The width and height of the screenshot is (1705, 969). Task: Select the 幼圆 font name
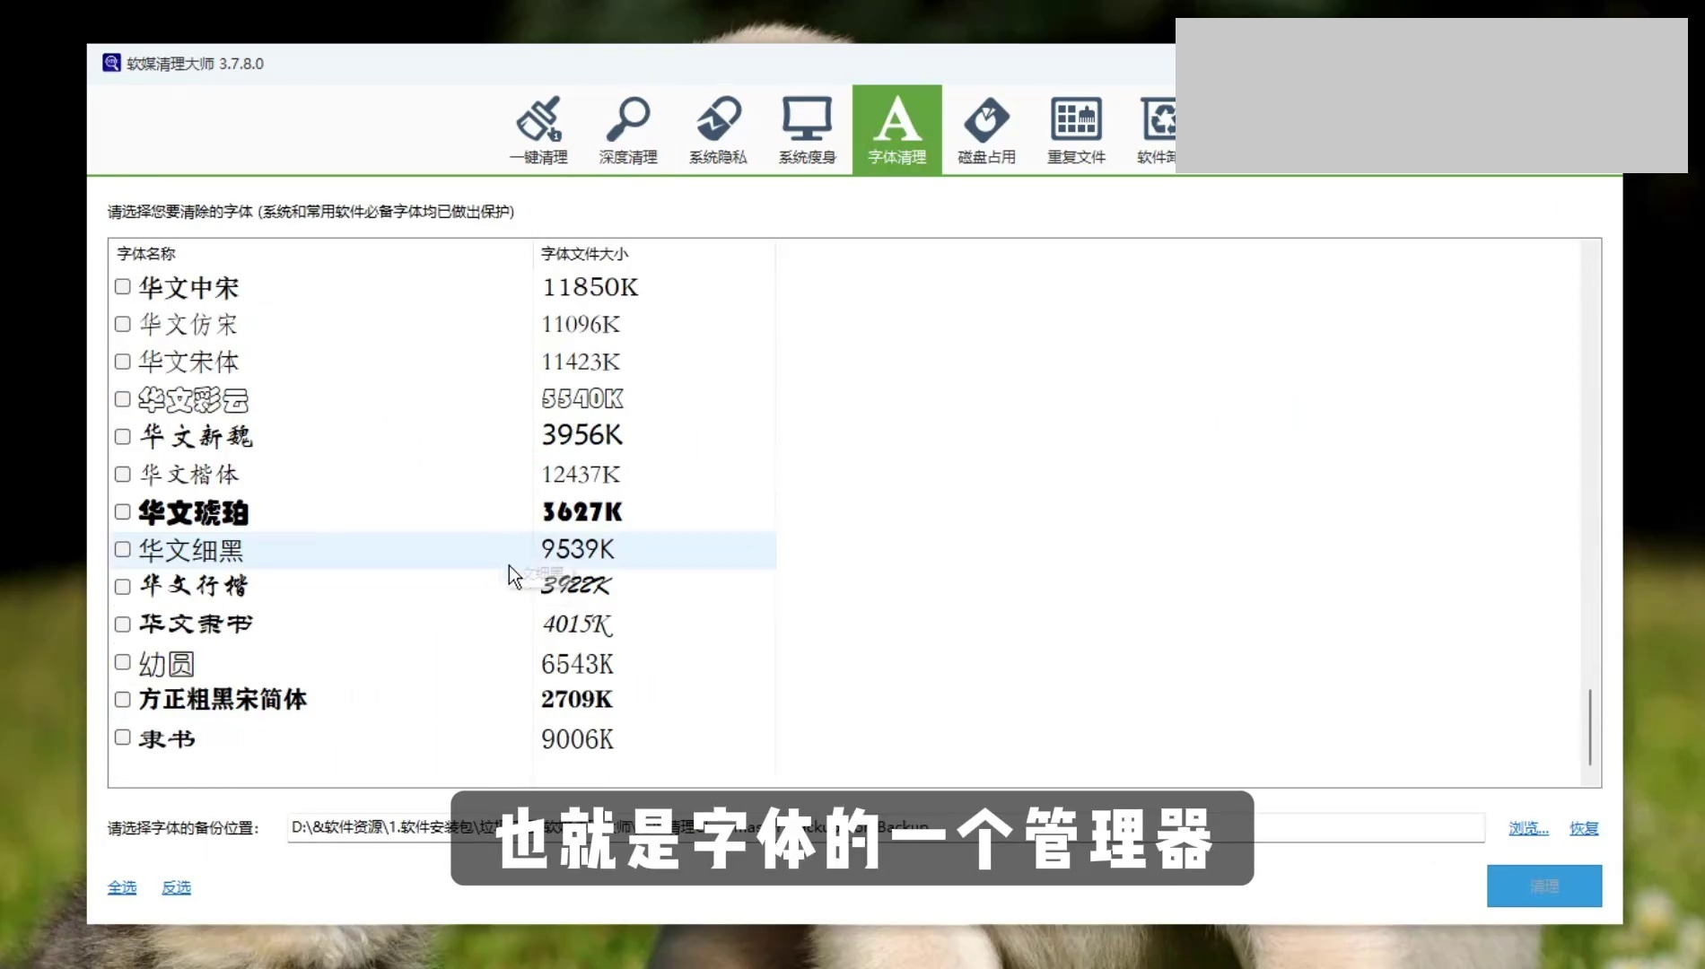click(167, 664)
